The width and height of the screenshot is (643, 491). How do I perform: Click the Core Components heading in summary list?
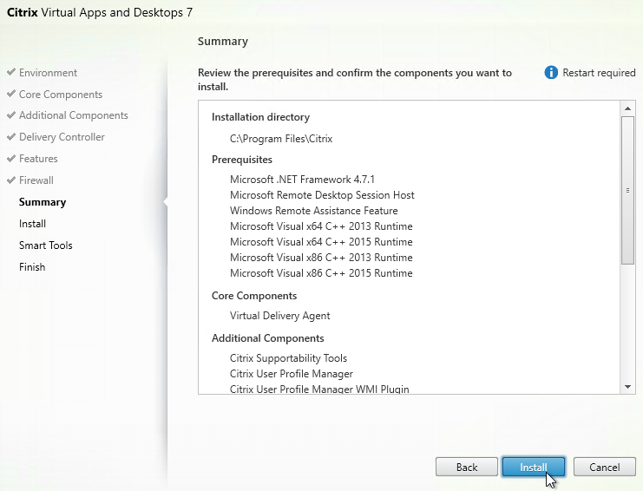pyautogui.click(x=254, y=296)
